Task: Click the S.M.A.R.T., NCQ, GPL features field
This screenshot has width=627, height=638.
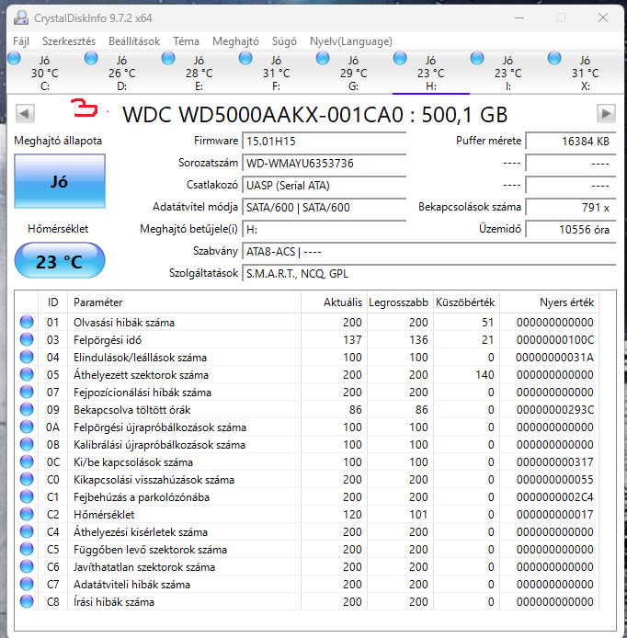Action: 428,273
